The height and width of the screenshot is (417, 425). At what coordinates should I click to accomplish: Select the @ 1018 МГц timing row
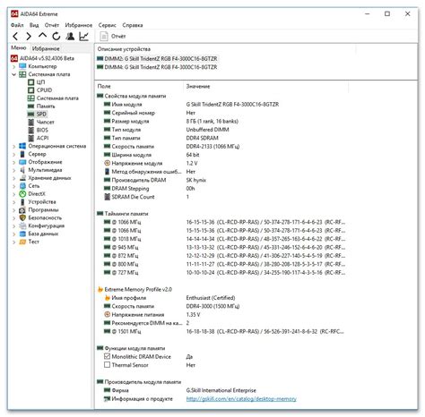224,239
